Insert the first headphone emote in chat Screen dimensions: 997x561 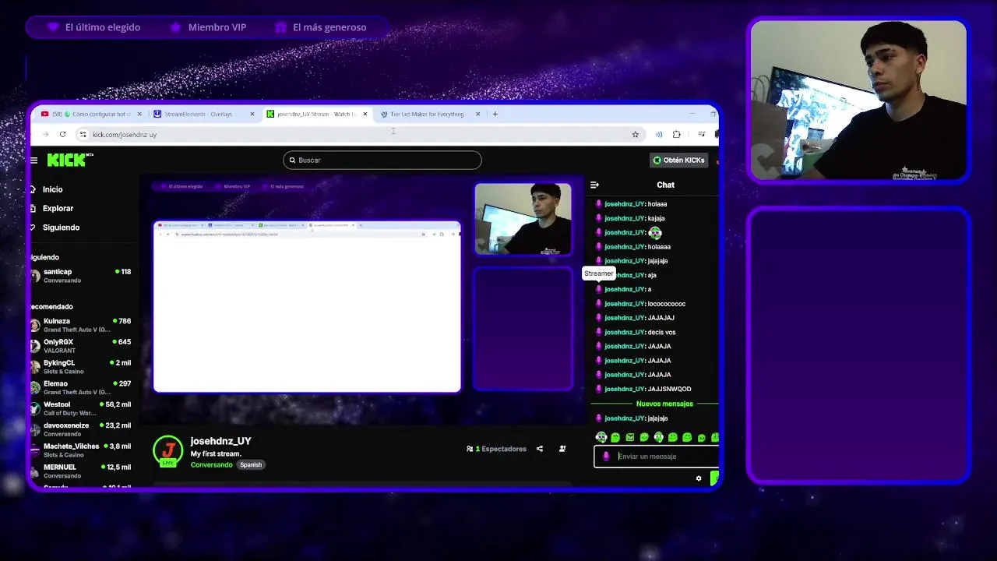coord(601,437)
